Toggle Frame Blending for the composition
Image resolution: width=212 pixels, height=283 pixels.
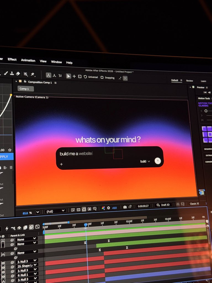[25, 227]
